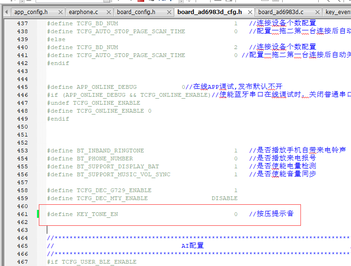
Task: Click the AI配置 section header comment
Action: pos(192,245)
